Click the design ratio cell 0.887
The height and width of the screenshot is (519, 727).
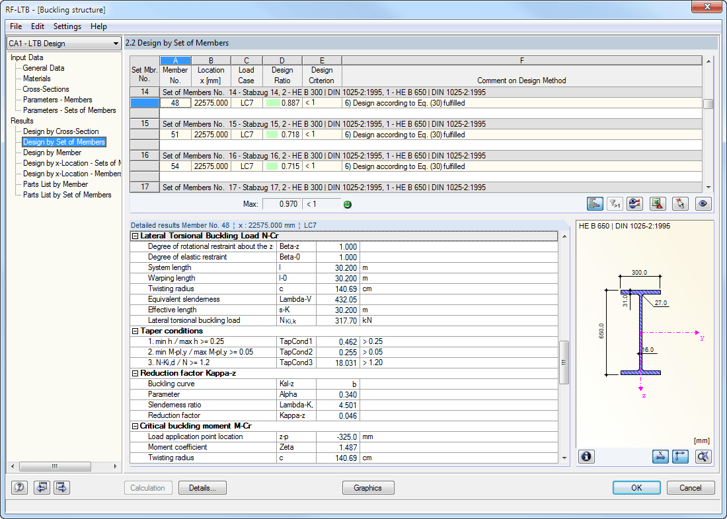click(282, 103)
